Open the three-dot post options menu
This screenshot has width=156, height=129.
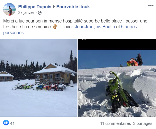click(x=151, y=6)
